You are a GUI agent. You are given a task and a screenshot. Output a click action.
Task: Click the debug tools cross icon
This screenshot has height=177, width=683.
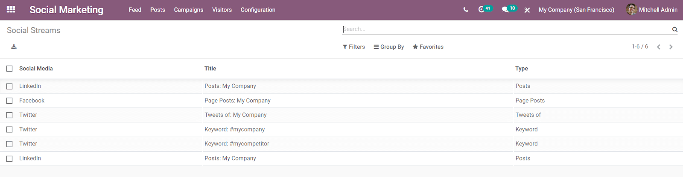(x=527, y=10)
